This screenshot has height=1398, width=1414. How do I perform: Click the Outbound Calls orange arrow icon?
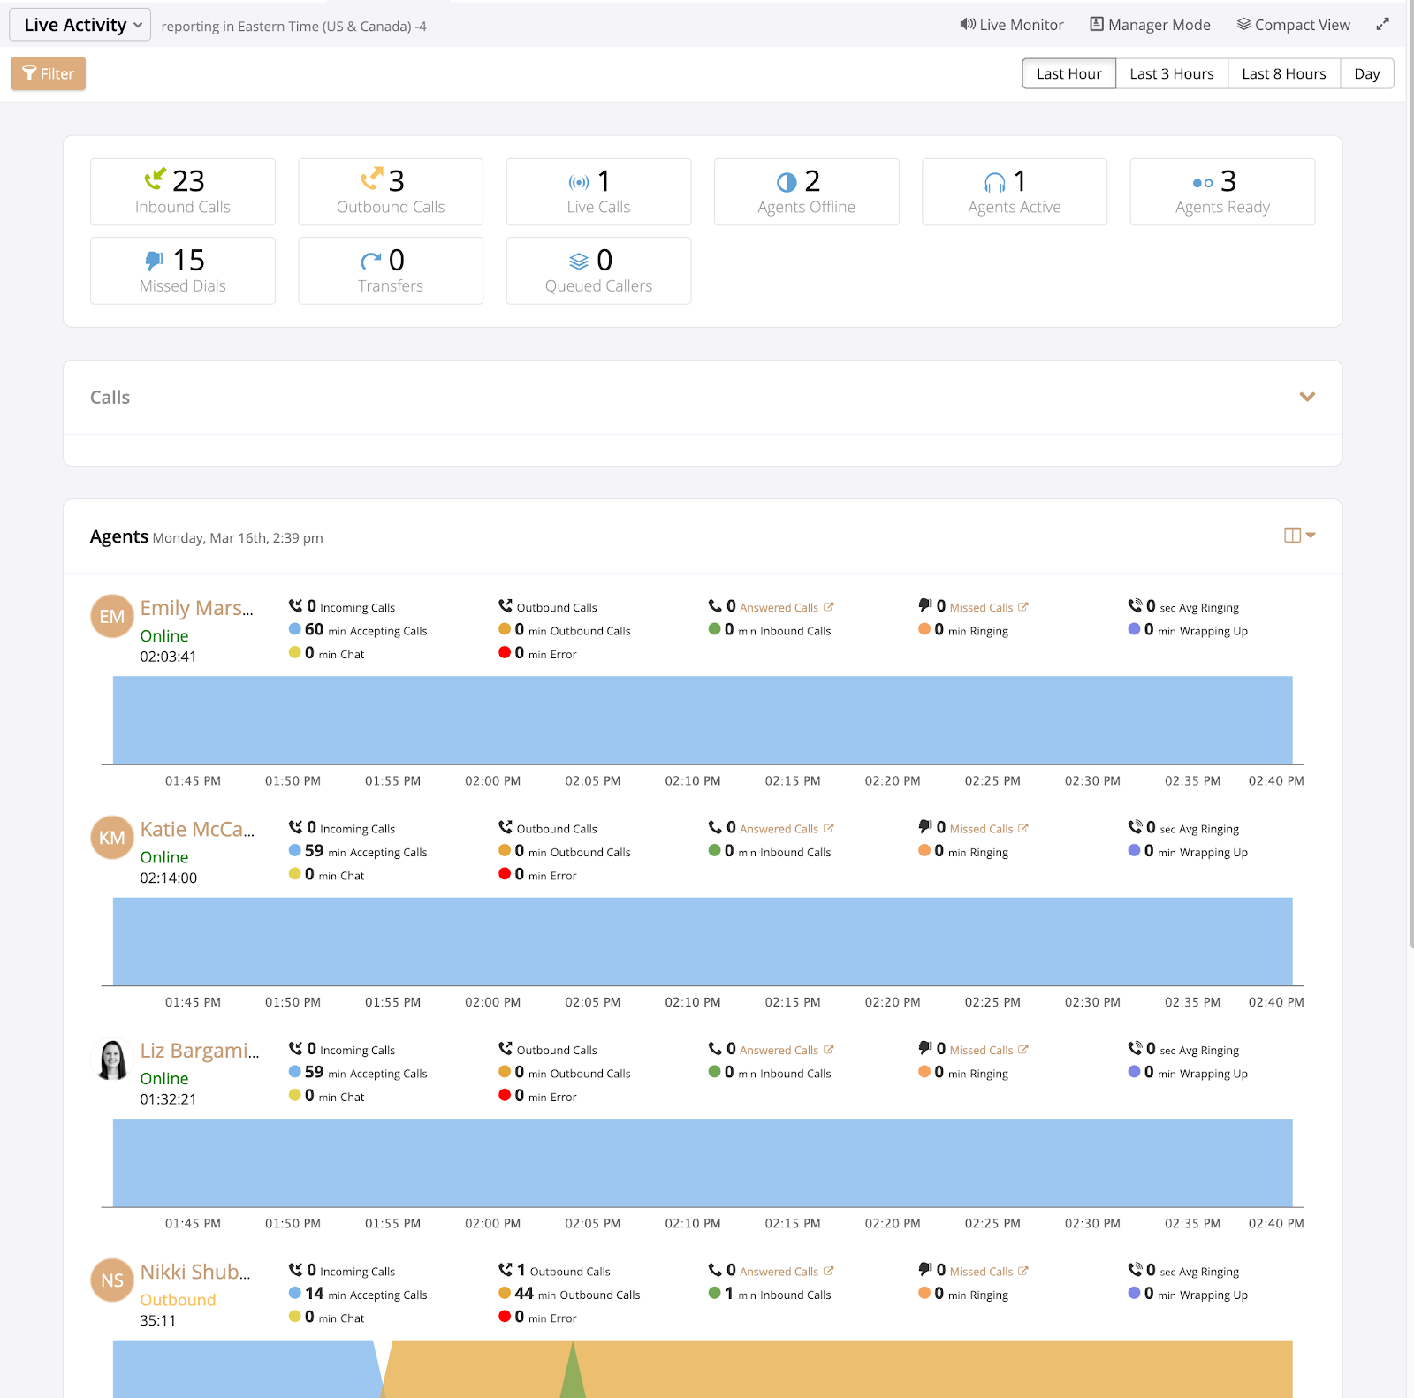372,179
